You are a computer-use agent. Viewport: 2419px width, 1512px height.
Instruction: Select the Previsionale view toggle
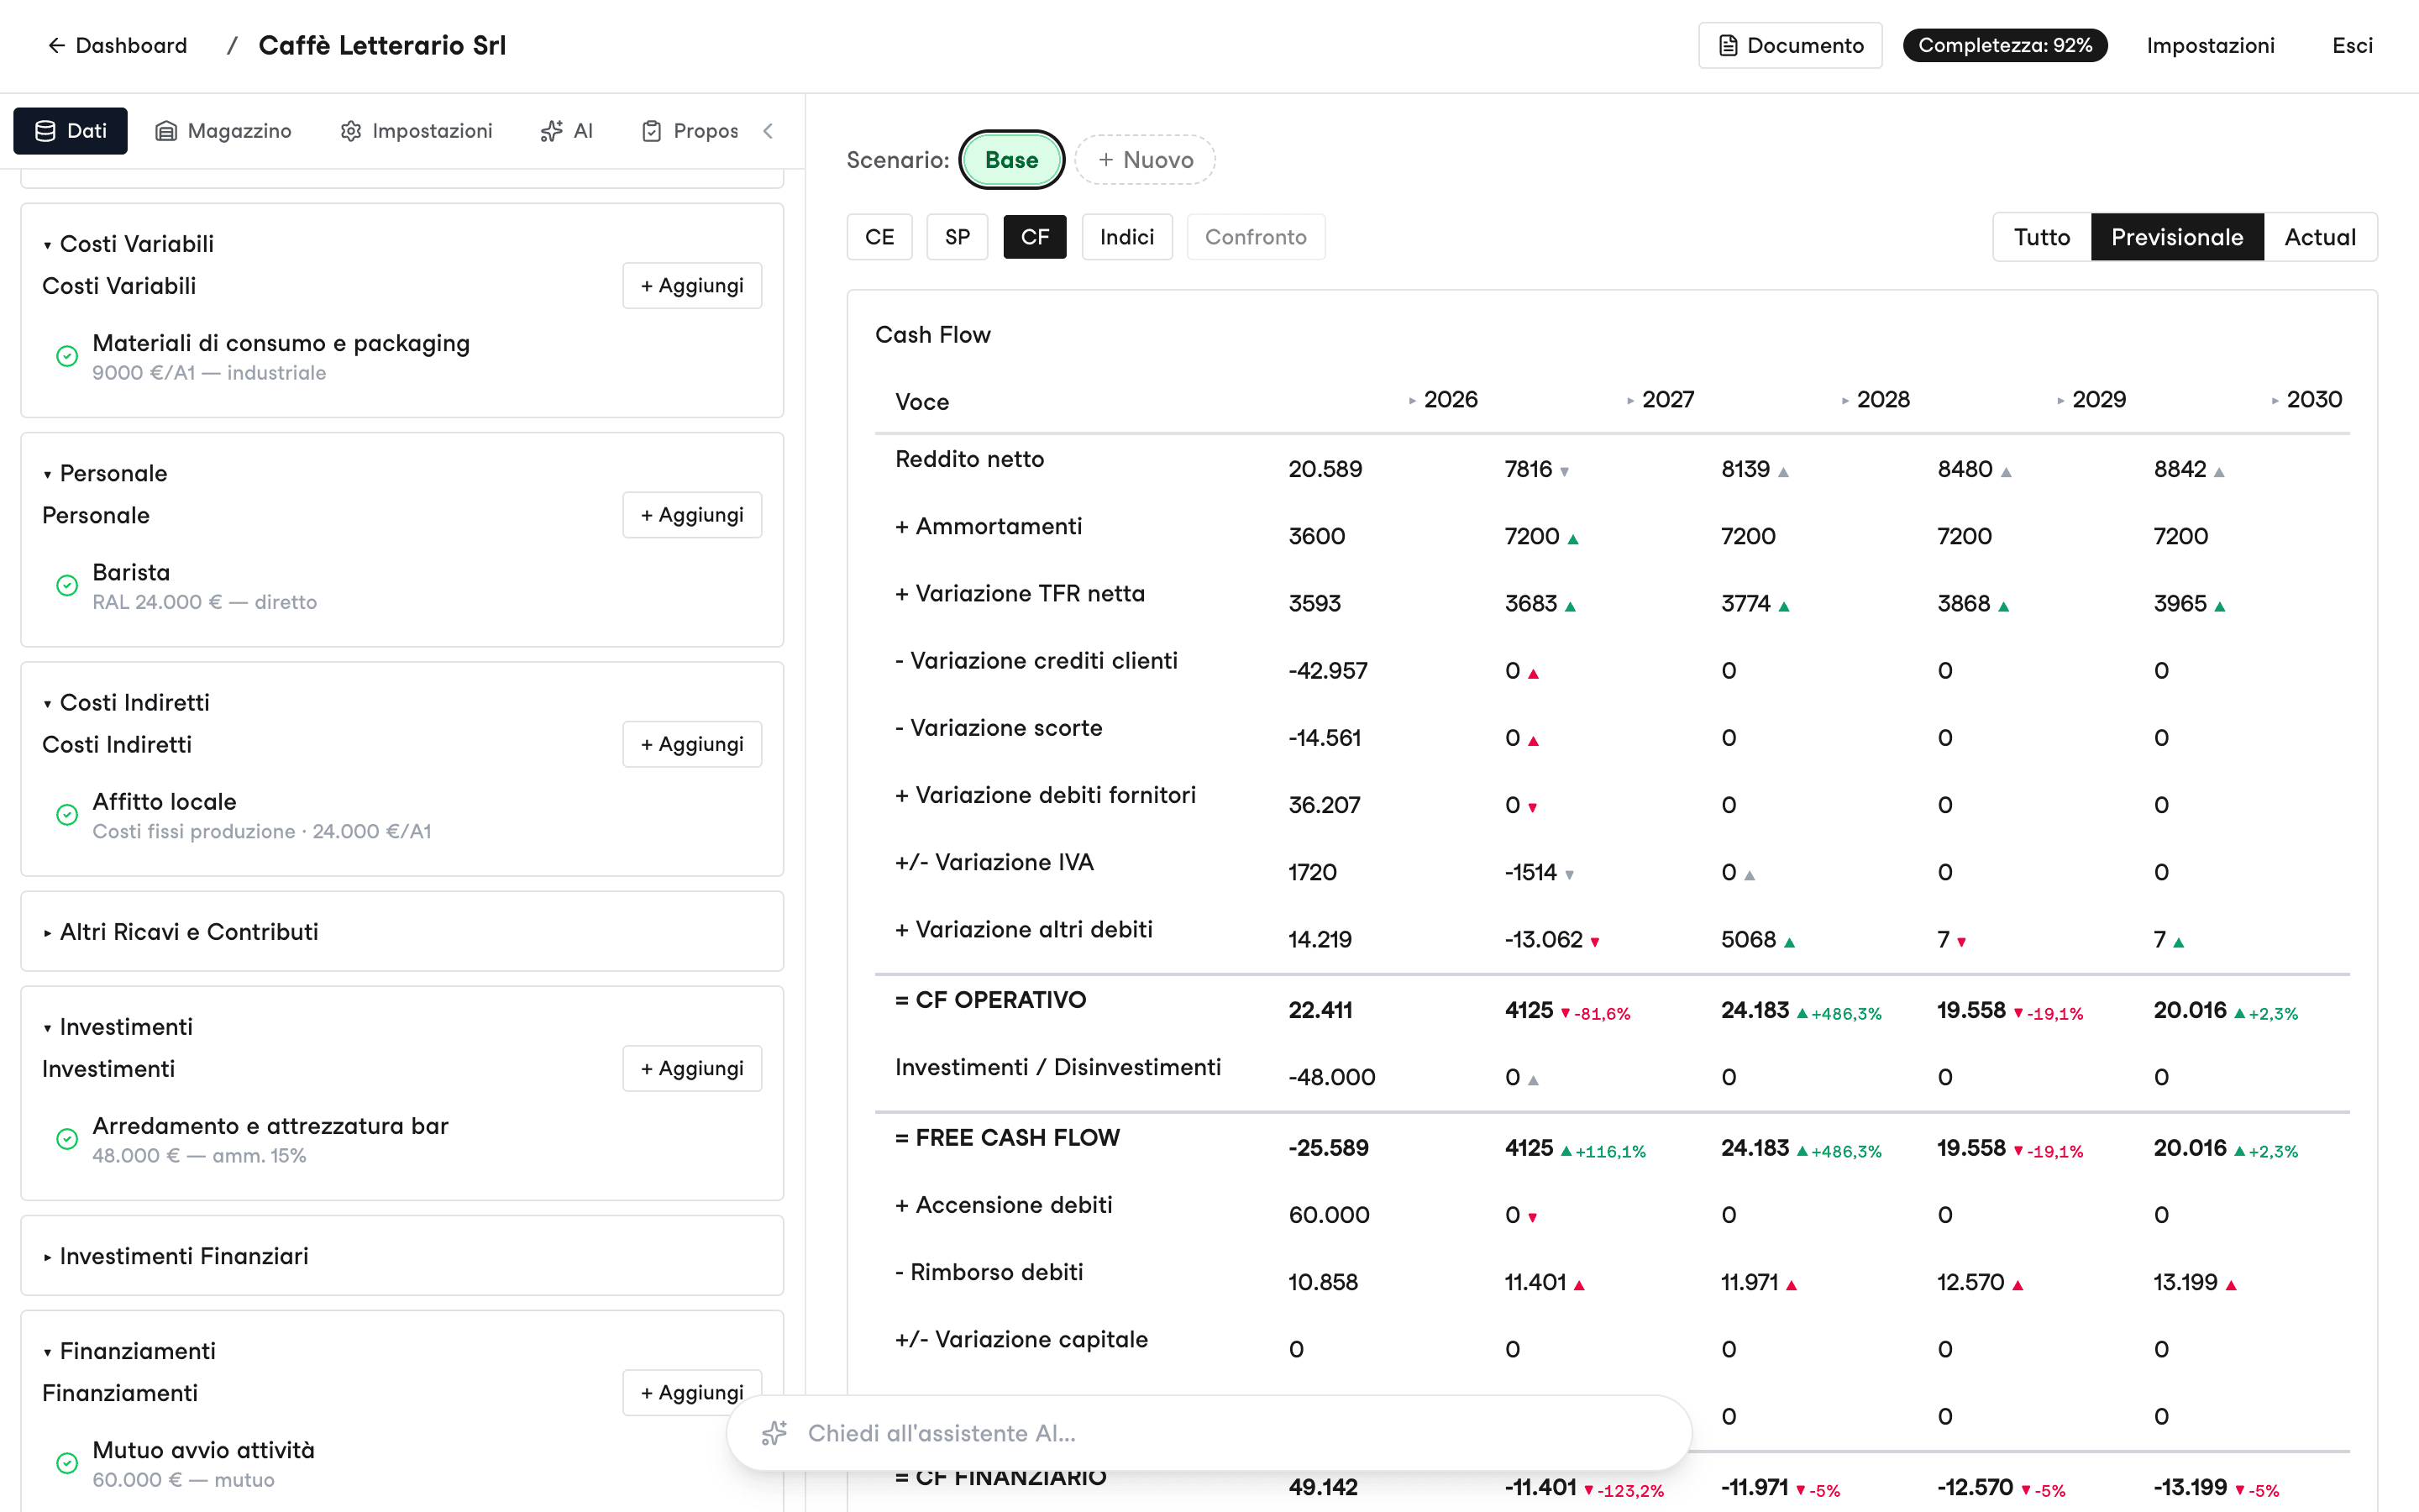(x=2176, y=237)
